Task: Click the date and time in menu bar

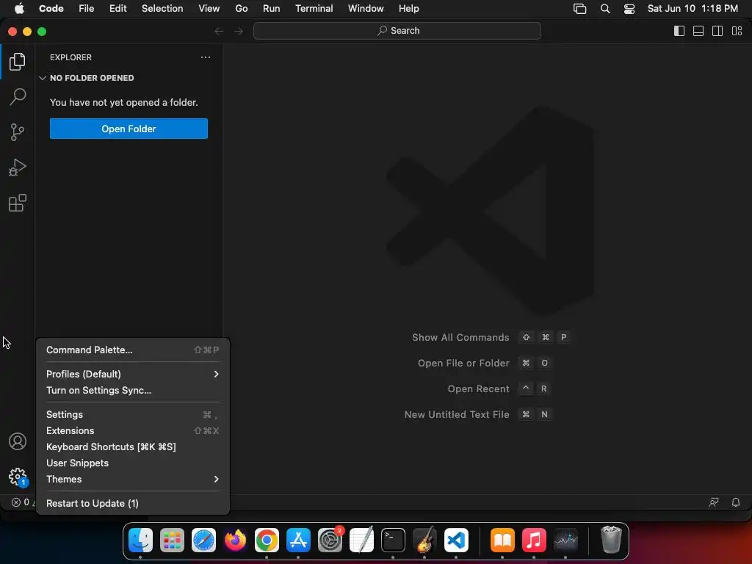Action: (x=693, y=9)
